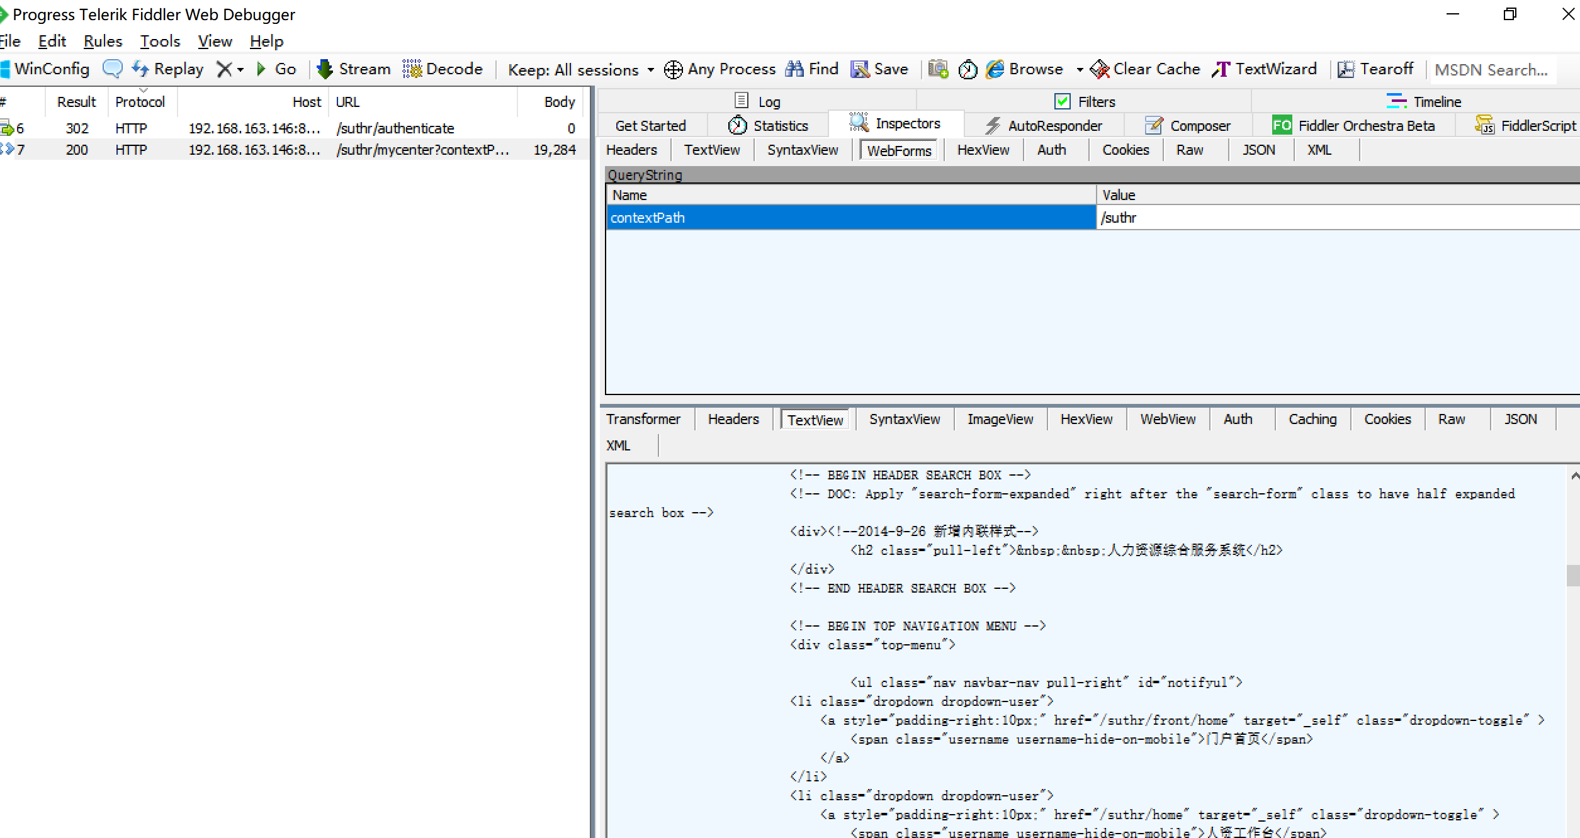The image size is (1580, 838).
Task: Toggle Decode mode
Action: click(x=443, y=69)
